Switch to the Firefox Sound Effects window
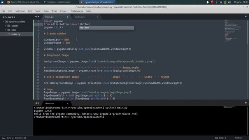The width and height of the screenshot is (249, 140). tap(24, 2)
